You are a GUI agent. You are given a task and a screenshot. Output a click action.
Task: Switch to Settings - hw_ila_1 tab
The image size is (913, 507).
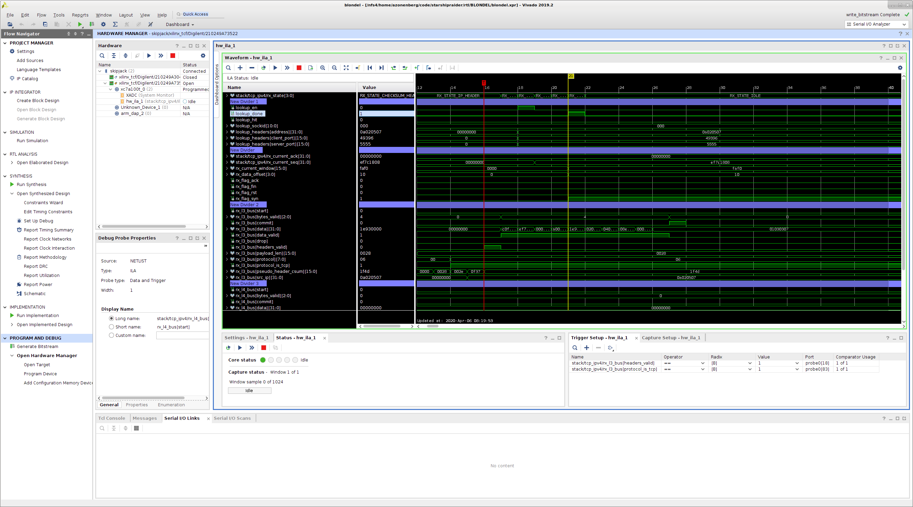pos(246,338)
